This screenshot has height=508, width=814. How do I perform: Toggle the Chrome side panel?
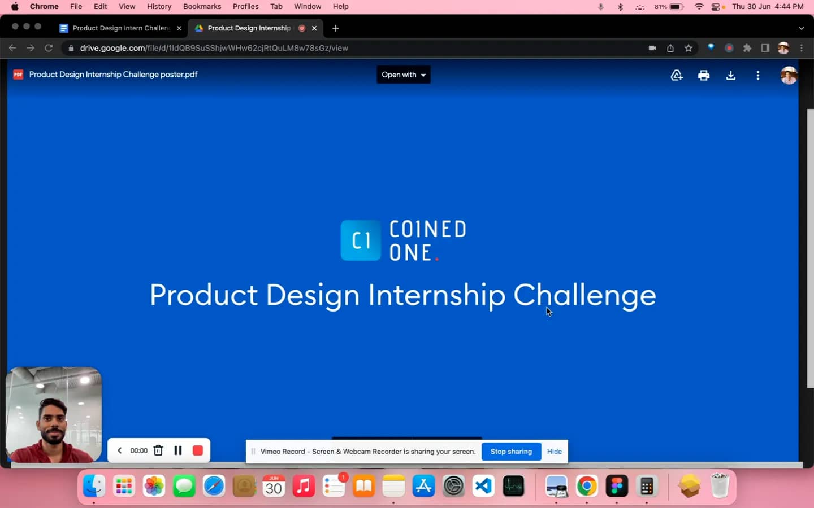pyautogui.click(x=765, y=48)
